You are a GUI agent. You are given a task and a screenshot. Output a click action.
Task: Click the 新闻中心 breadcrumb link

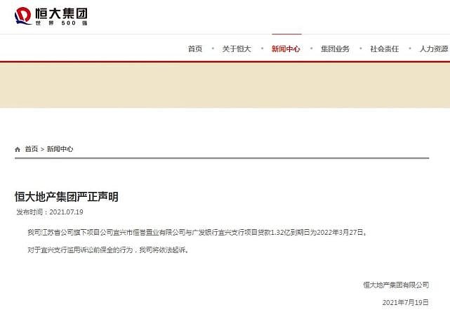[60, 149]
